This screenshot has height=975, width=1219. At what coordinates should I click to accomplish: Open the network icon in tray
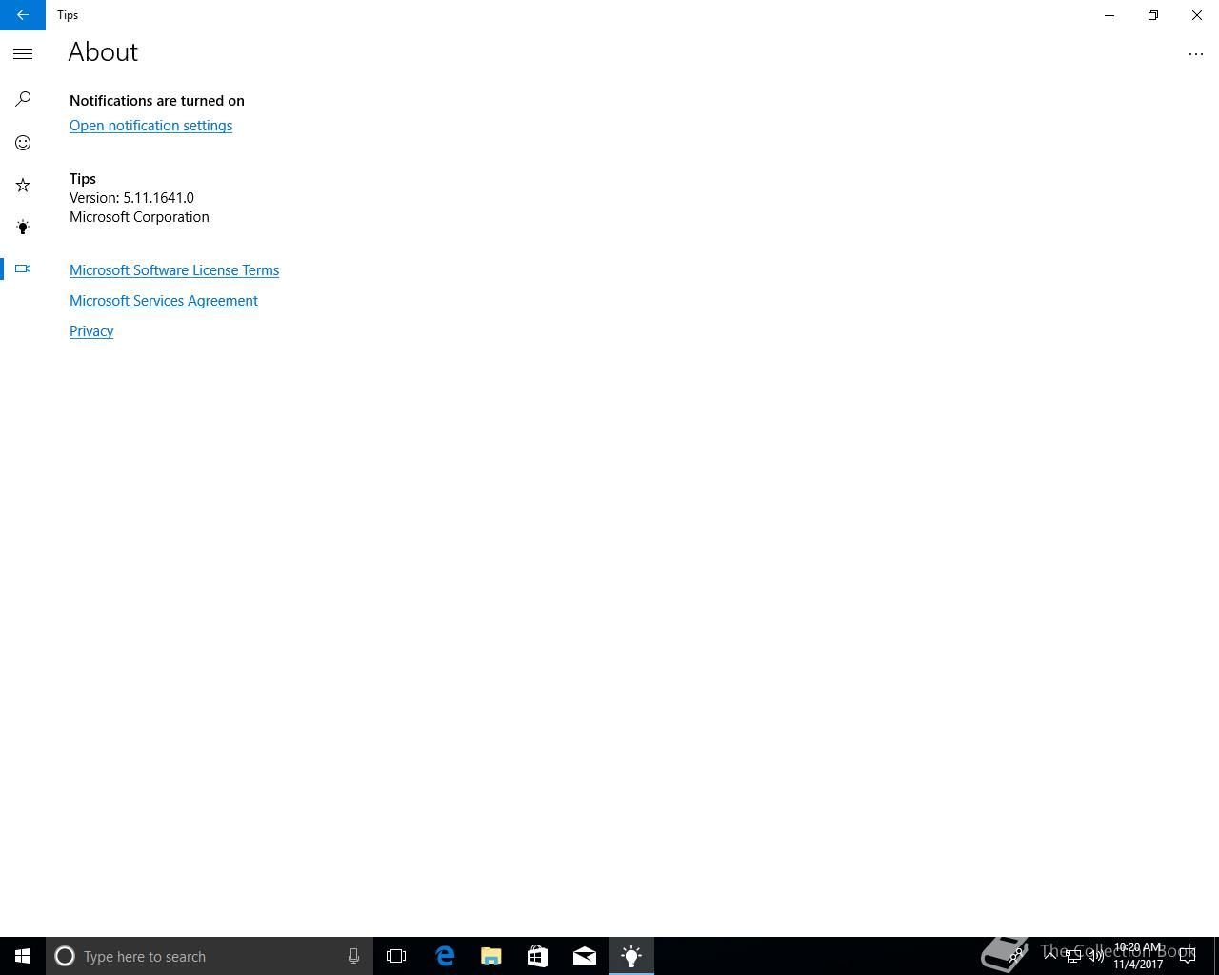[1073, 956]
